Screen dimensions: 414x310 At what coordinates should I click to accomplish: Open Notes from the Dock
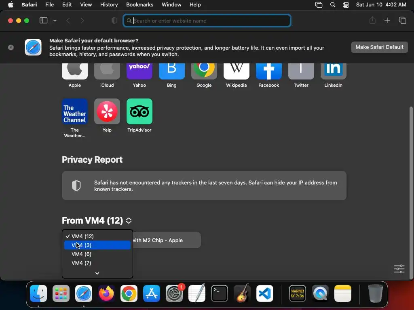click(x=343, y=293)
